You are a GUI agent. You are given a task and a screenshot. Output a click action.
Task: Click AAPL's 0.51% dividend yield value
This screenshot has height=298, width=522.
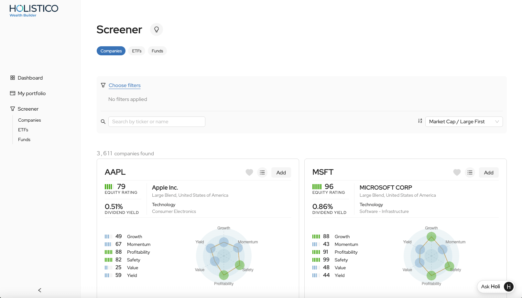[114, 206]
